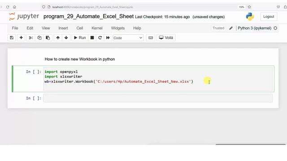Save notebook with the floppy disk icon

click(x=12, y=38)
